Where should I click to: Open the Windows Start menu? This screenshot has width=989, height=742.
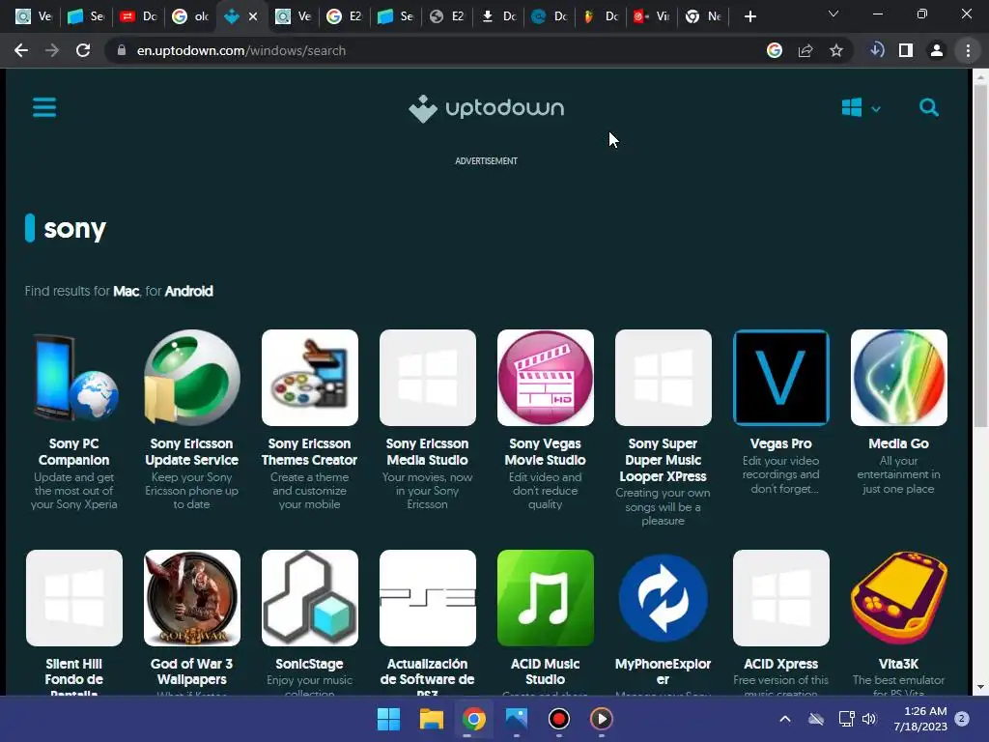click(388, 719)
